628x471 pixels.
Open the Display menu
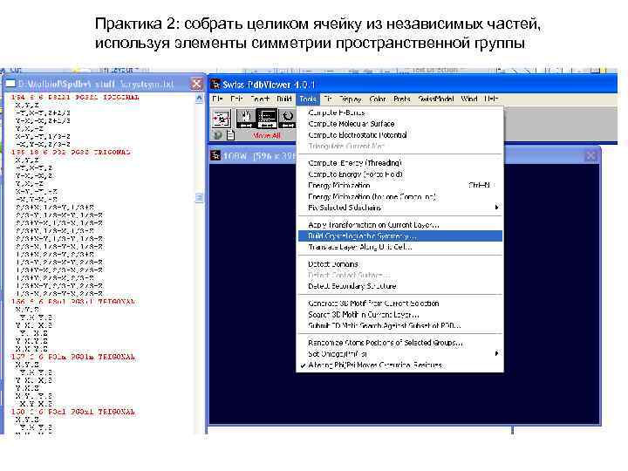click(350, 99)
